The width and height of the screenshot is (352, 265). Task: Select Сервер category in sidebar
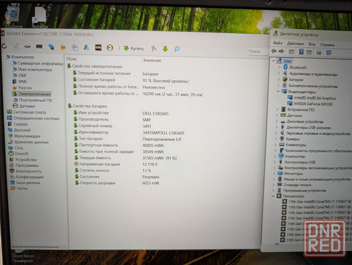click(x=18, y=124)
